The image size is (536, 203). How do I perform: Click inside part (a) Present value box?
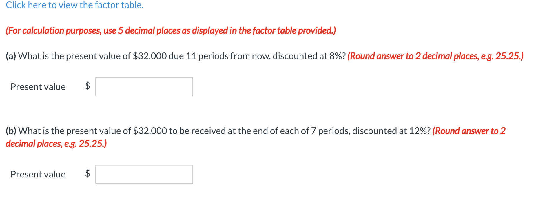[143, 86]
